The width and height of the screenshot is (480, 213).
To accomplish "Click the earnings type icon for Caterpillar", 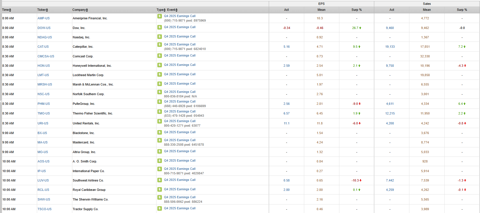I will coord(160,45).
